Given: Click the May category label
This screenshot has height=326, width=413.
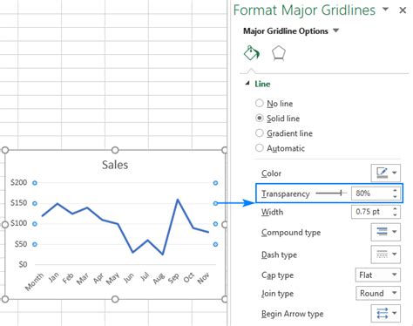Looking at the screenshot, I should tap(112, 278).
